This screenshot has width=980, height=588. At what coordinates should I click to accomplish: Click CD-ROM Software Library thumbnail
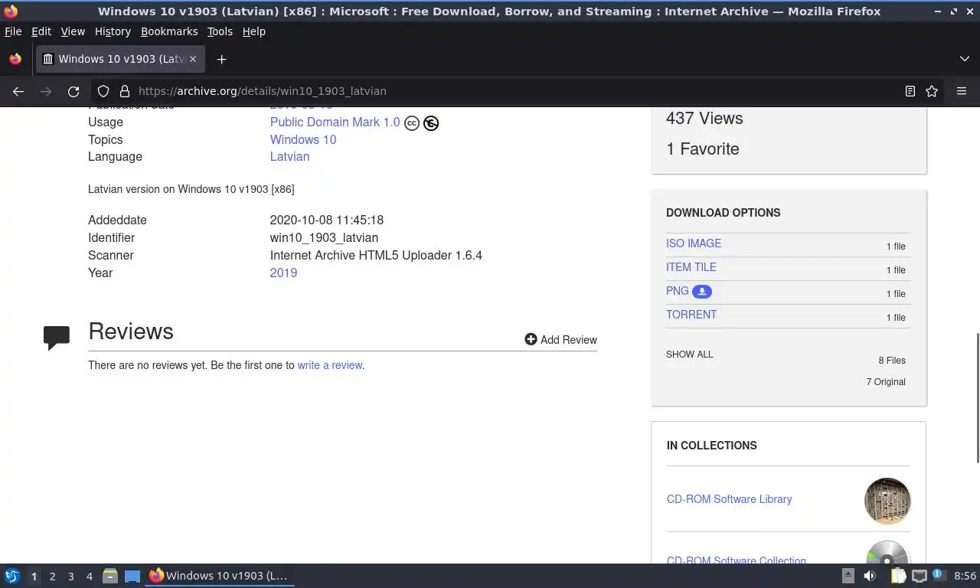[x=887, y=501]
